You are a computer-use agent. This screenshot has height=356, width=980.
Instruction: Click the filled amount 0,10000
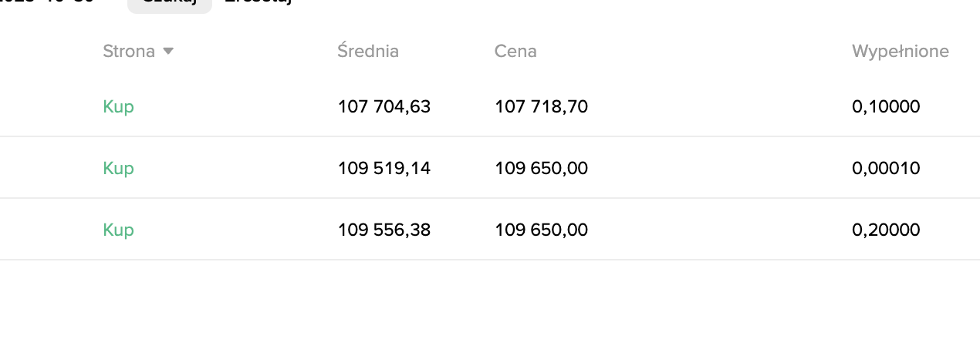click(886, 106)
